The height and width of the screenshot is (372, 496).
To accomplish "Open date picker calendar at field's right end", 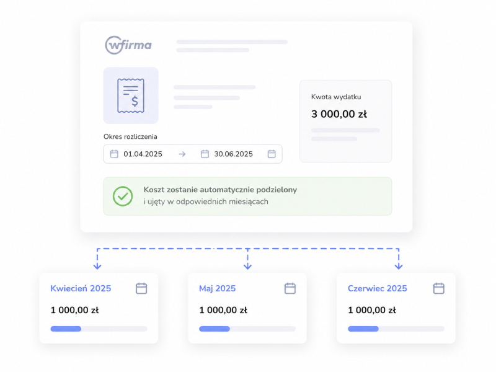I will pyautogui.click(x=272, y=154).
